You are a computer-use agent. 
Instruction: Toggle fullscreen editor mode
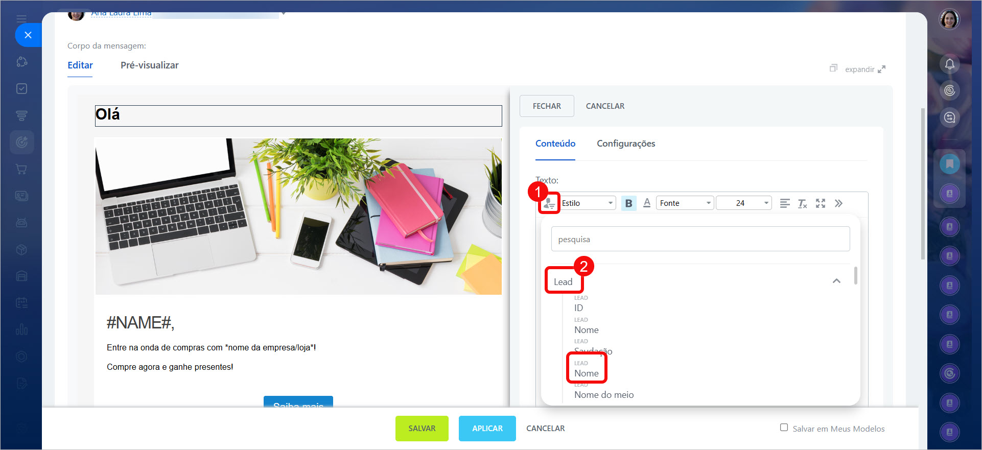[x=821, y=203]
